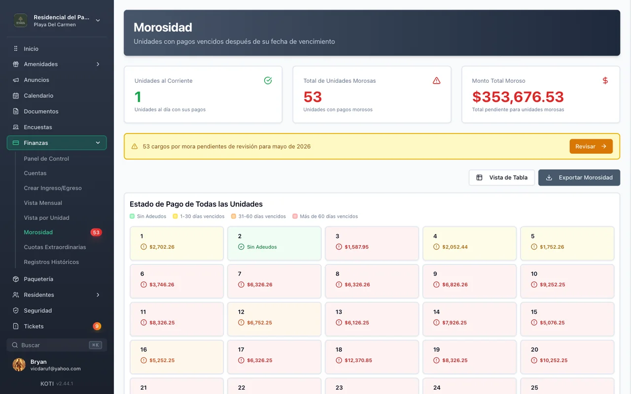Click the Tickets icon in sidebar
631x394 pixels.
(x=16, y=327)
